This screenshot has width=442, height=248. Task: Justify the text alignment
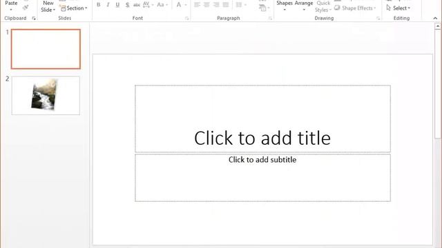click(226, 5)
